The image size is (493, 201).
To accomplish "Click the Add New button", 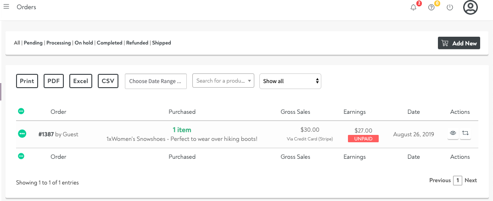I will coord(459,43).
